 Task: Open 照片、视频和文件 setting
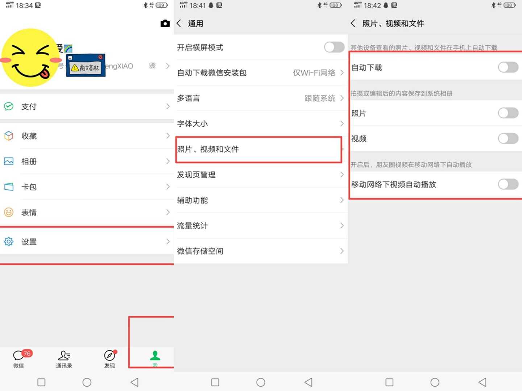[261, 149]
